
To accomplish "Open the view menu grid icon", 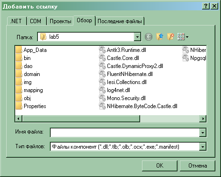I will click(x=181, y=37).
